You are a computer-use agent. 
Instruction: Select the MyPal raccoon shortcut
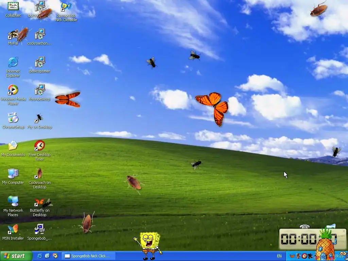13,37
